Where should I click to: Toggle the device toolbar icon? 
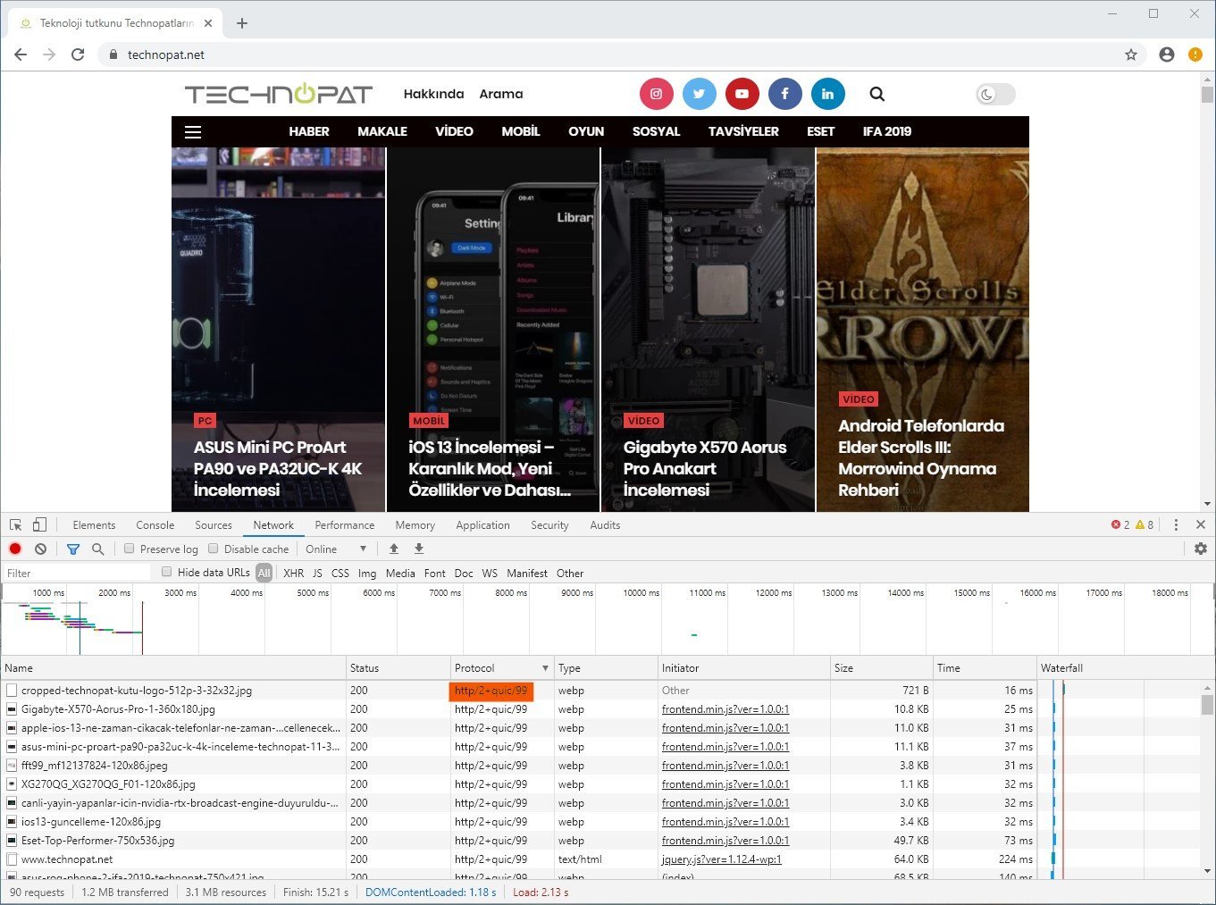pyautogui.click(x=39, y=525)
